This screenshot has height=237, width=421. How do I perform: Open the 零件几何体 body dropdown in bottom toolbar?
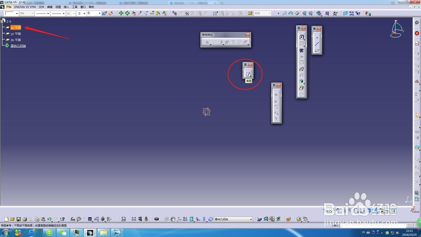(x=233, y=219)
